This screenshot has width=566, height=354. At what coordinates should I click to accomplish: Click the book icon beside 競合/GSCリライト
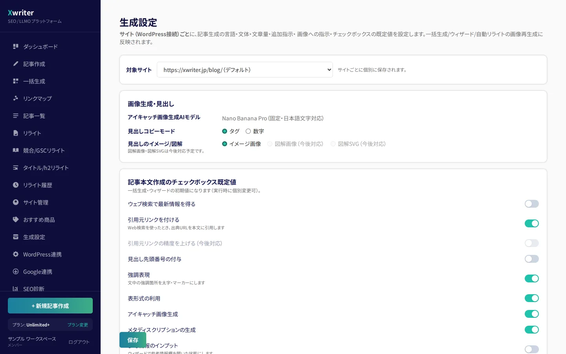(x=16, y=150)
